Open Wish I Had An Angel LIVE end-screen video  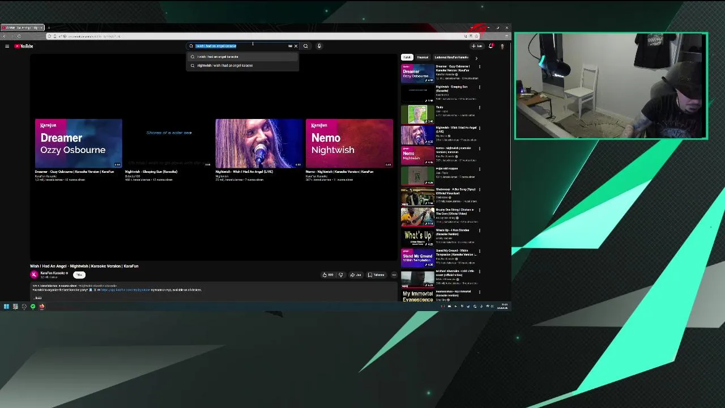259,143
